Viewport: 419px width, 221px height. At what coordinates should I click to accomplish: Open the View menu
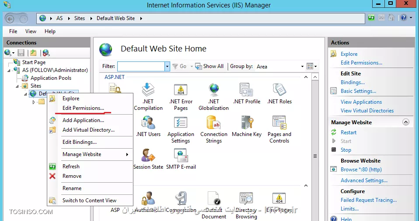click(x=31, y=31)
